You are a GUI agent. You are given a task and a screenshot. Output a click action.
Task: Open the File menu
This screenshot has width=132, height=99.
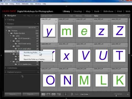click(2, 4)
